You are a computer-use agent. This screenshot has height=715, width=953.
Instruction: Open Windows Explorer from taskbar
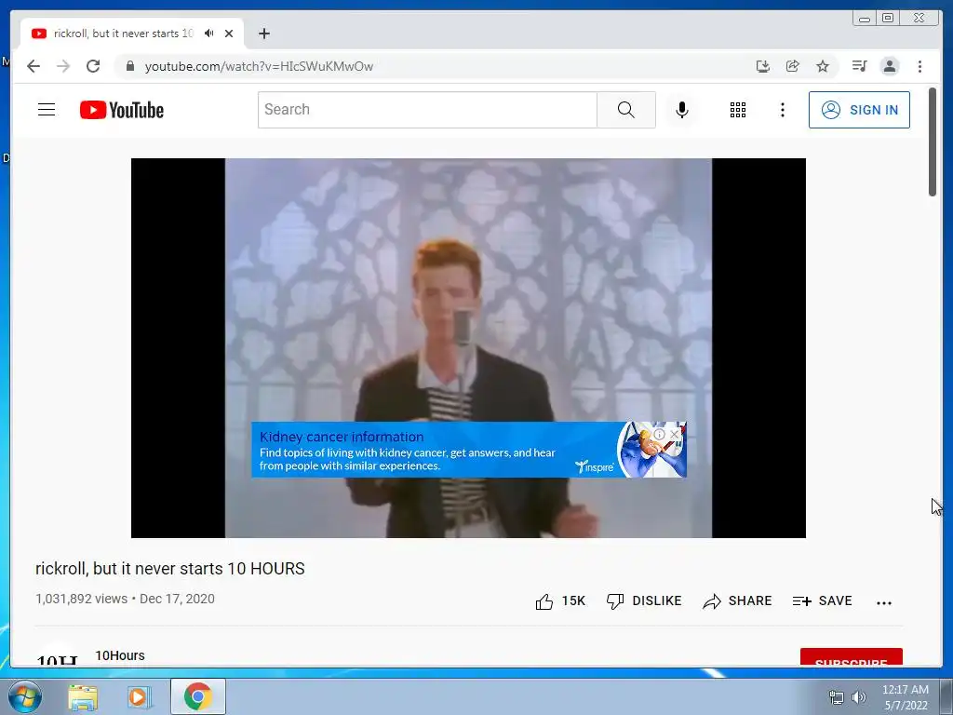click(83, 696)
